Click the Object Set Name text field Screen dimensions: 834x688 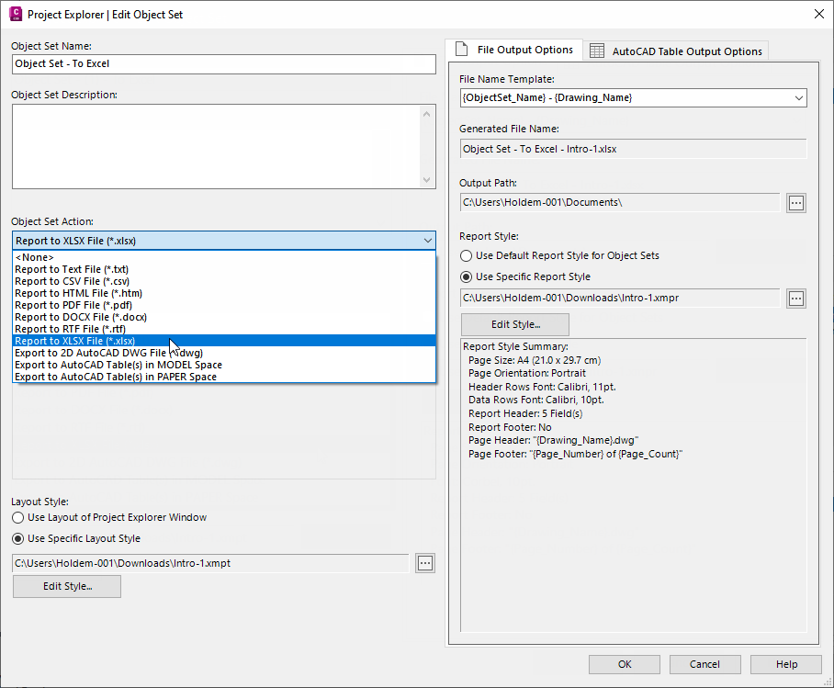pyautogui.click(x=223, y=64)
